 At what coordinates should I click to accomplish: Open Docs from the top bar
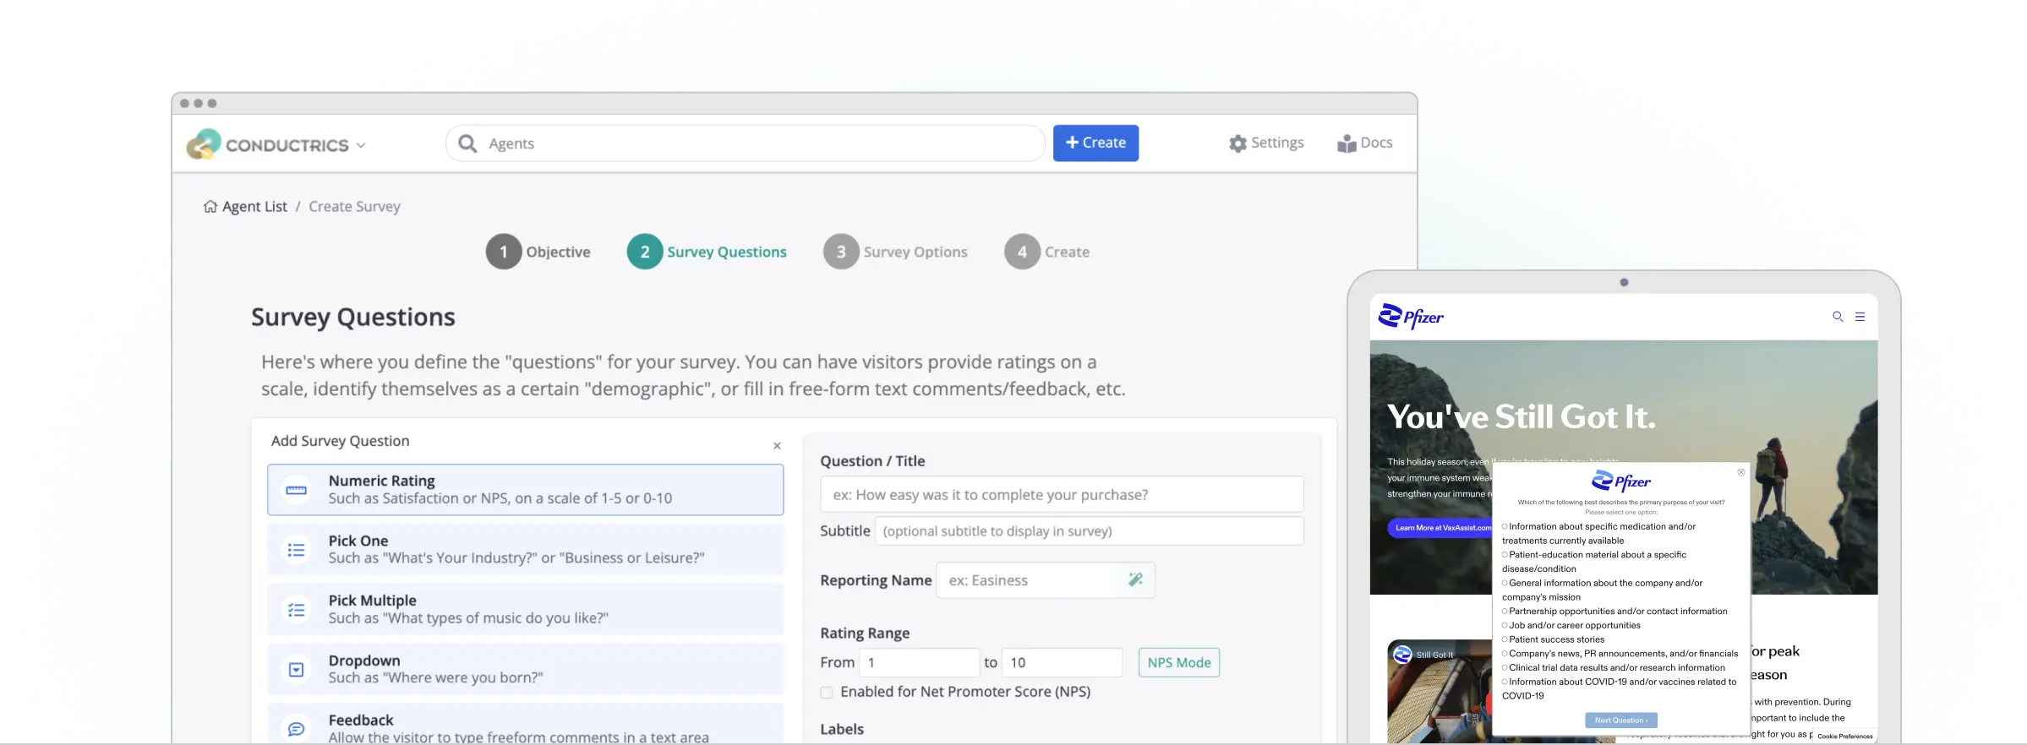[1364, 144]
